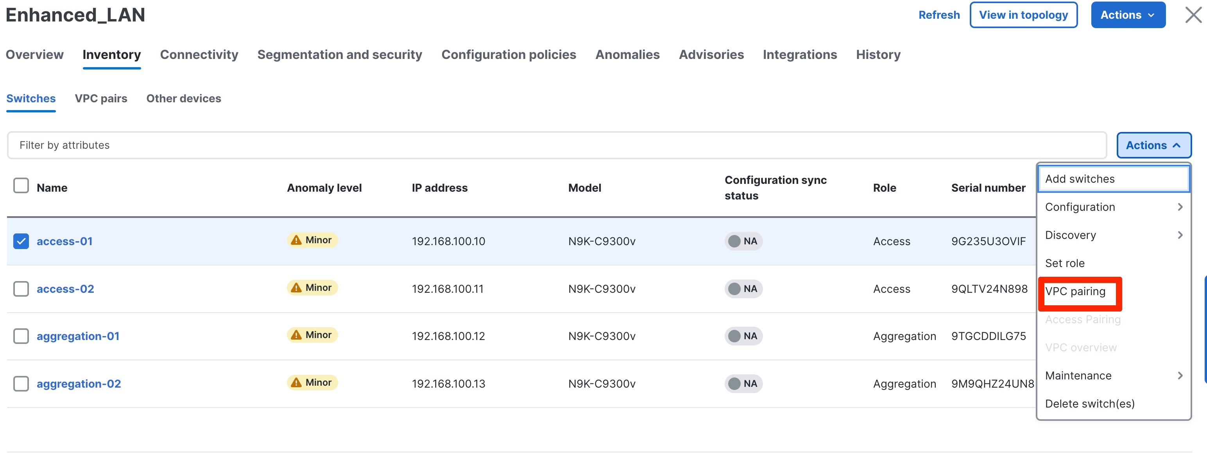Screen dimensions: 1207x470
Task: Uncheck the access-01 row checkbox
Action: (21, 241)
